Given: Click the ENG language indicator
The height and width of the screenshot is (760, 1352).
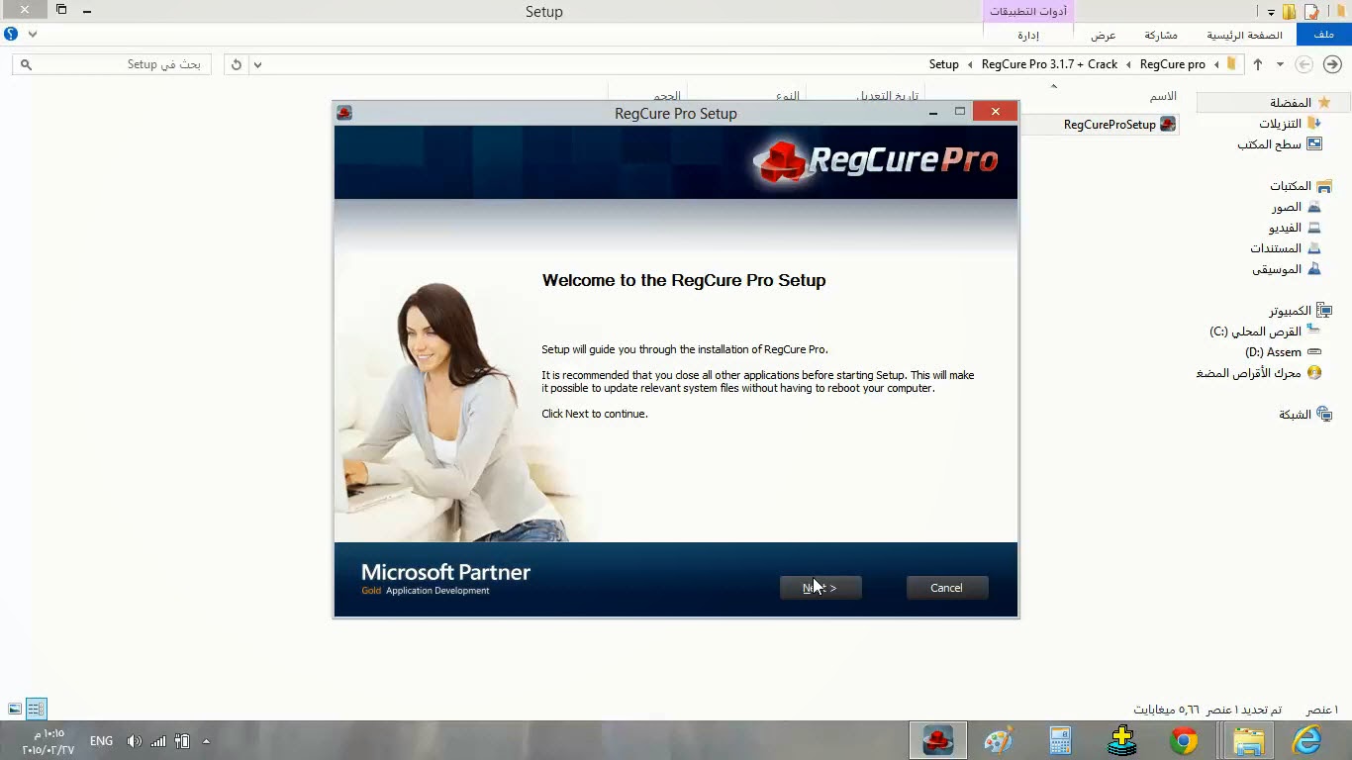Looking at the screenshot, I should point(101,740).
